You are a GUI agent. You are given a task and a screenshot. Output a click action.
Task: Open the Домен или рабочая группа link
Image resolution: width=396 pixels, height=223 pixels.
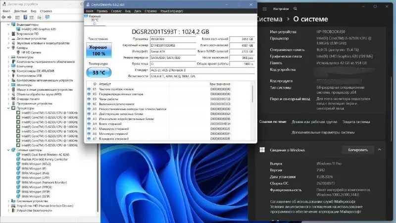pos(314,122)
